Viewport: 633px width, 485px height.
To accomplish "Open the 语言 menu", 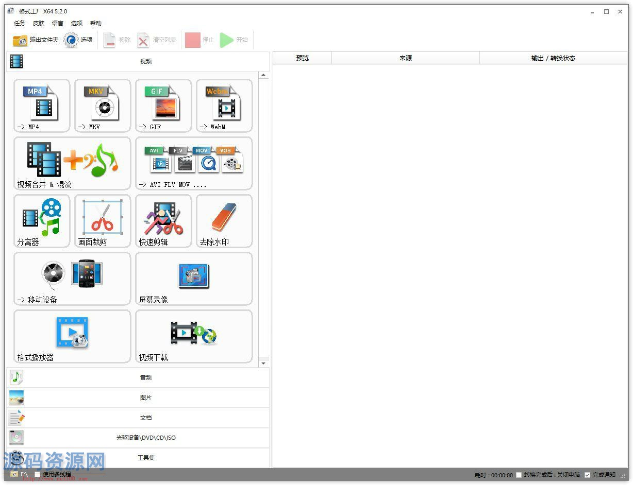I will pyautogui.click(x=58, y=23).
